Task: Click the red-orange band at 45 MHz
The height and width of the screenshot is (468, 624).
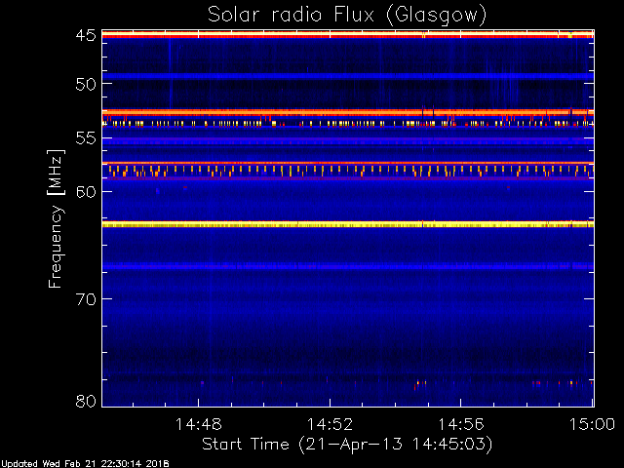Action: pyautogui.click(x=348, y=35)
